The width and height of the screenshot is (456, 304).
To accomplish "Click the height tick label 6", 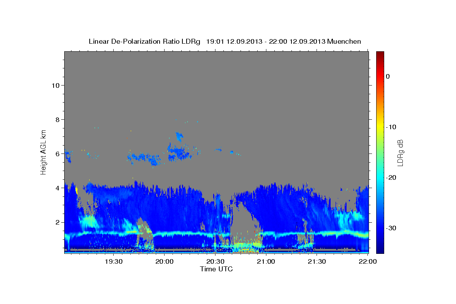I will click(58, 154).
